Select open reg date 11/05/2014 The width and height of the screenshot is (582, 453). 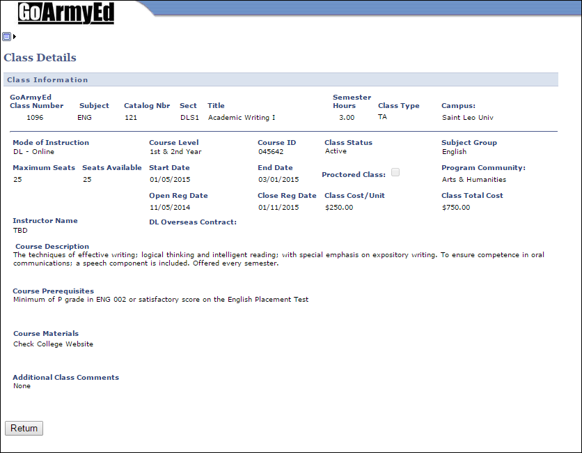(170, 208)
